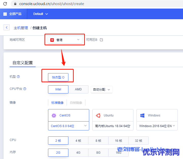The image size is (183, 159).
Task: Switch to the 标准镜像 tab
Action: (x=57, y=103)
